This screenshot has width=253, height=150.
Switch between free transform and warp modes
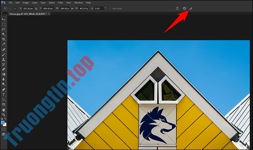pyautogui.click(x=177, y=9)
